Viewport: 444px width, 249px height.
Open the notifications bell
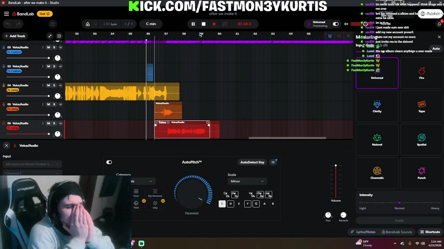[439, 24]
